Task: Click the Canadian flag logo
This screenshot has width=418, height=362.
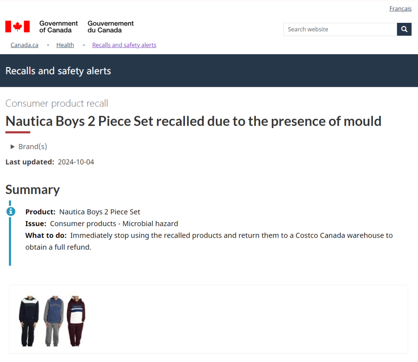Action: (17, 27)
